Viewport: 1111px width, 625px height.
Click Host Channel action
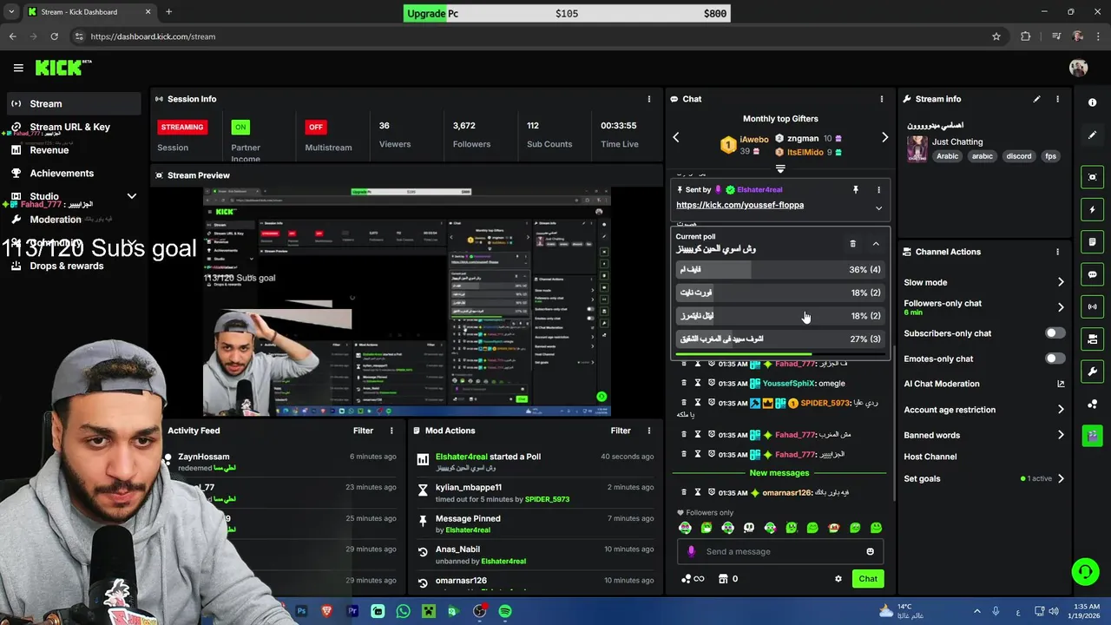[930, 457]
